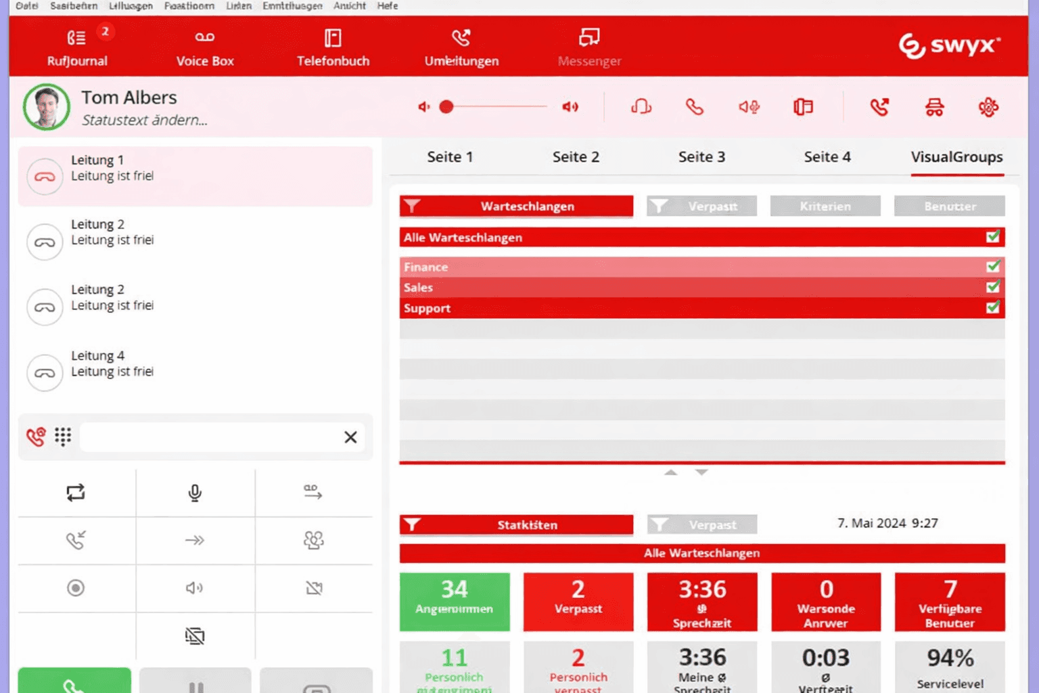Viewport: 1039px width, 693px height.
Task: Click the volume slider track
Action: (501, 107)
